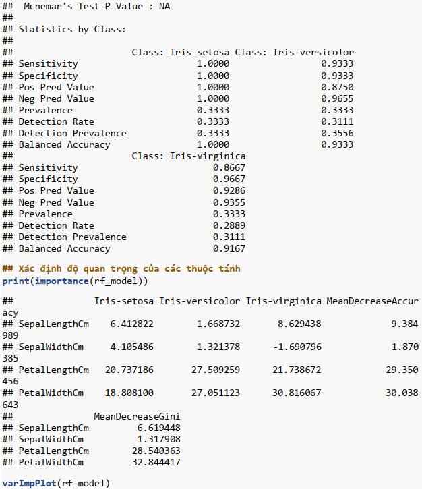Click the print(importance(rf_model)) code line
422x489 pixels.
click(x=75, y=280)
